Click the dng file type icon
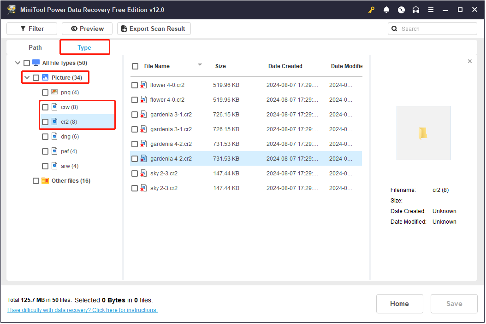This screenshot has height=324, width=486. click(x=54, y=136)
